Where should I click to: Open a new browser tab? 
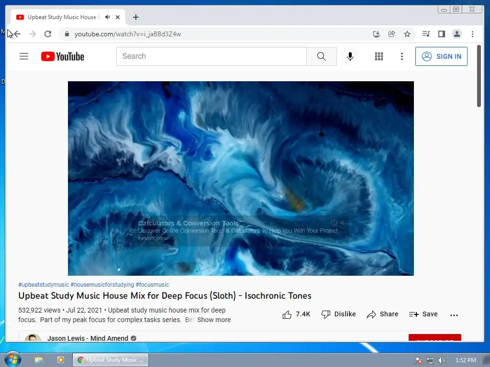135,17
